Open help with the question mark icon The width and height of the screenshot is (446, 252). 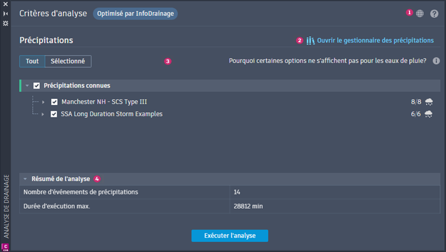pyautogui.click(x=435, y=13)
